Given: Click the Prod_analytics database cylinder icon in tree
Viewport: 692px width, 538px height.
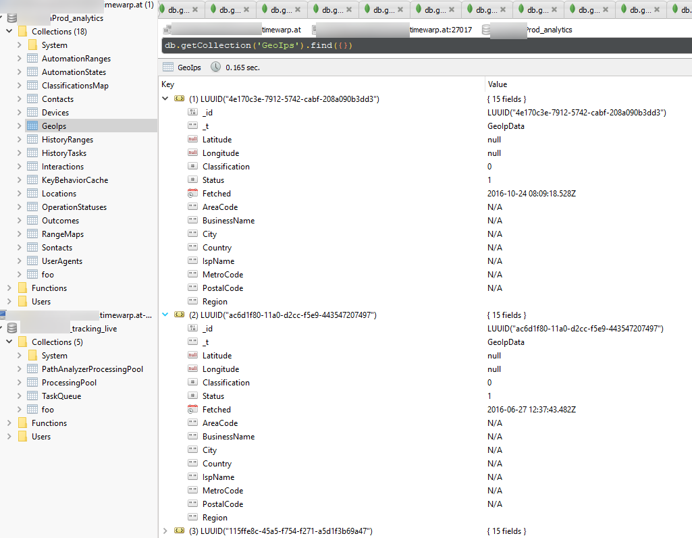Looking at the screenshot, I should tap(12, 18).
